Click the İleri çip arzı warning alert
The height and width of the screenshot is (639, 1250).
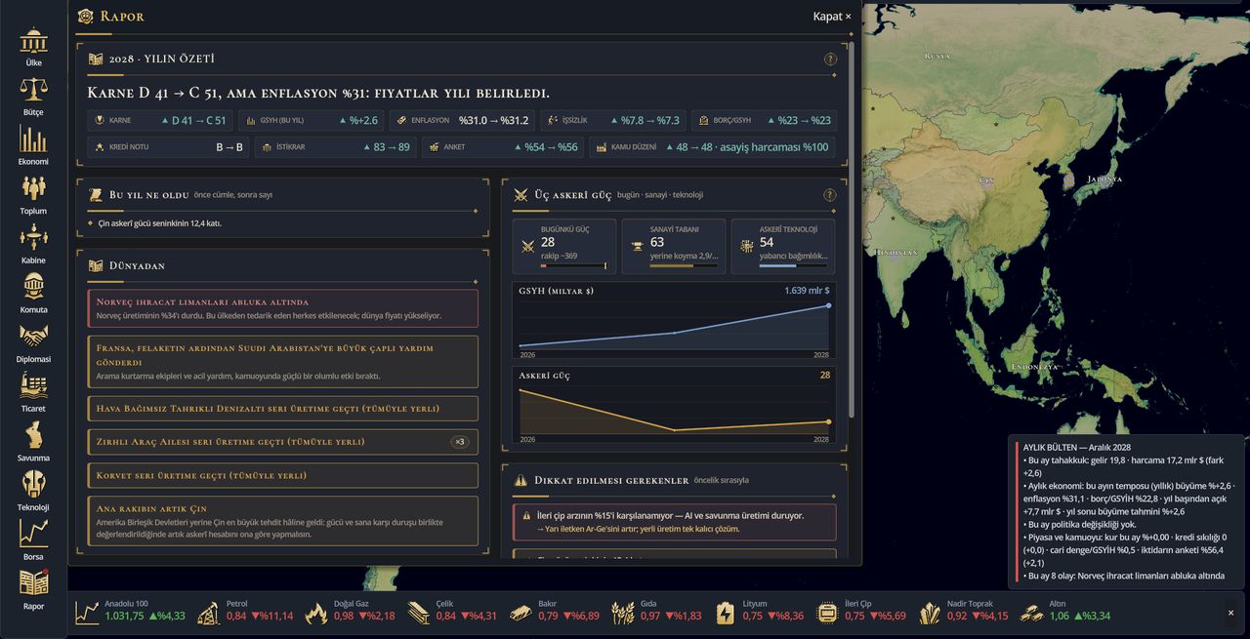pyautogui.click(x=674, y=522)
